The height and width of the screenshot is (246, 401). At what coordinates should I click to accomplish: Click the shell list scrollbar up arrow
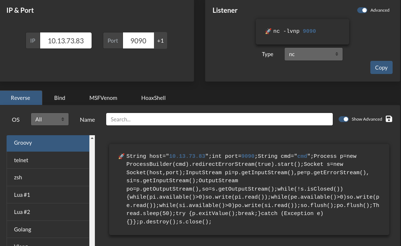pyautogui.click(x=92, y=138)
